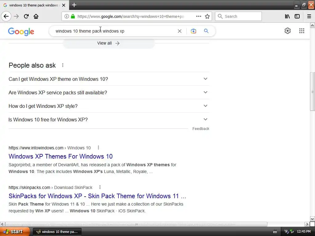
Task: Expand 'Can I get Windows XP theme on Windows 10?'
Action: pyautogui.click(x=109, y=79)
